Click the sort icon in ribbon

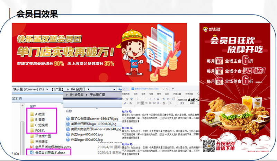coord(164,99)
